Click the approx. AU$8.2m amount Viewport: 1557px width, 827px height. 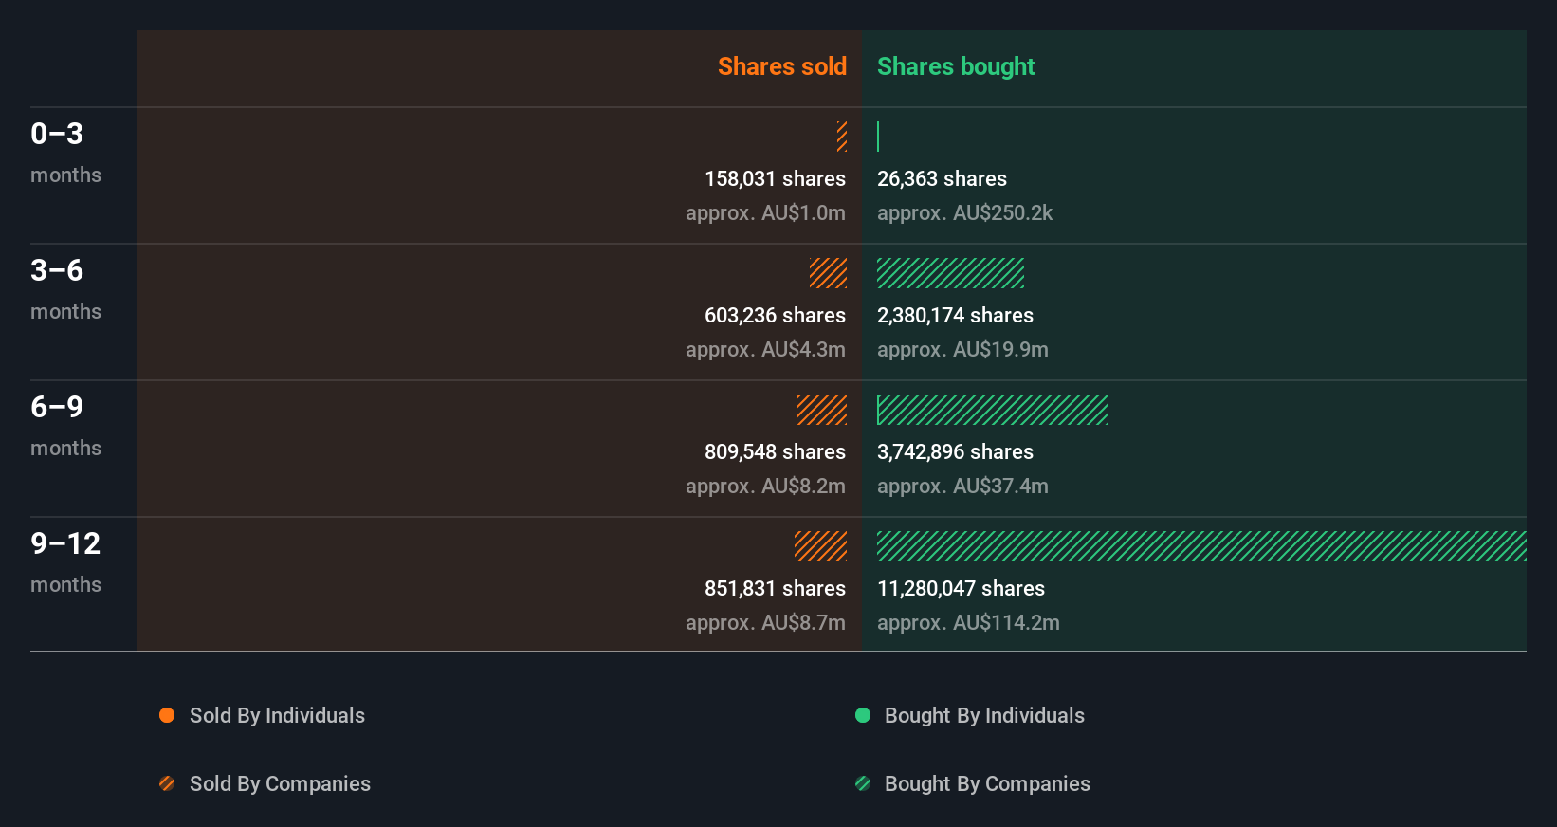(765, 487)
